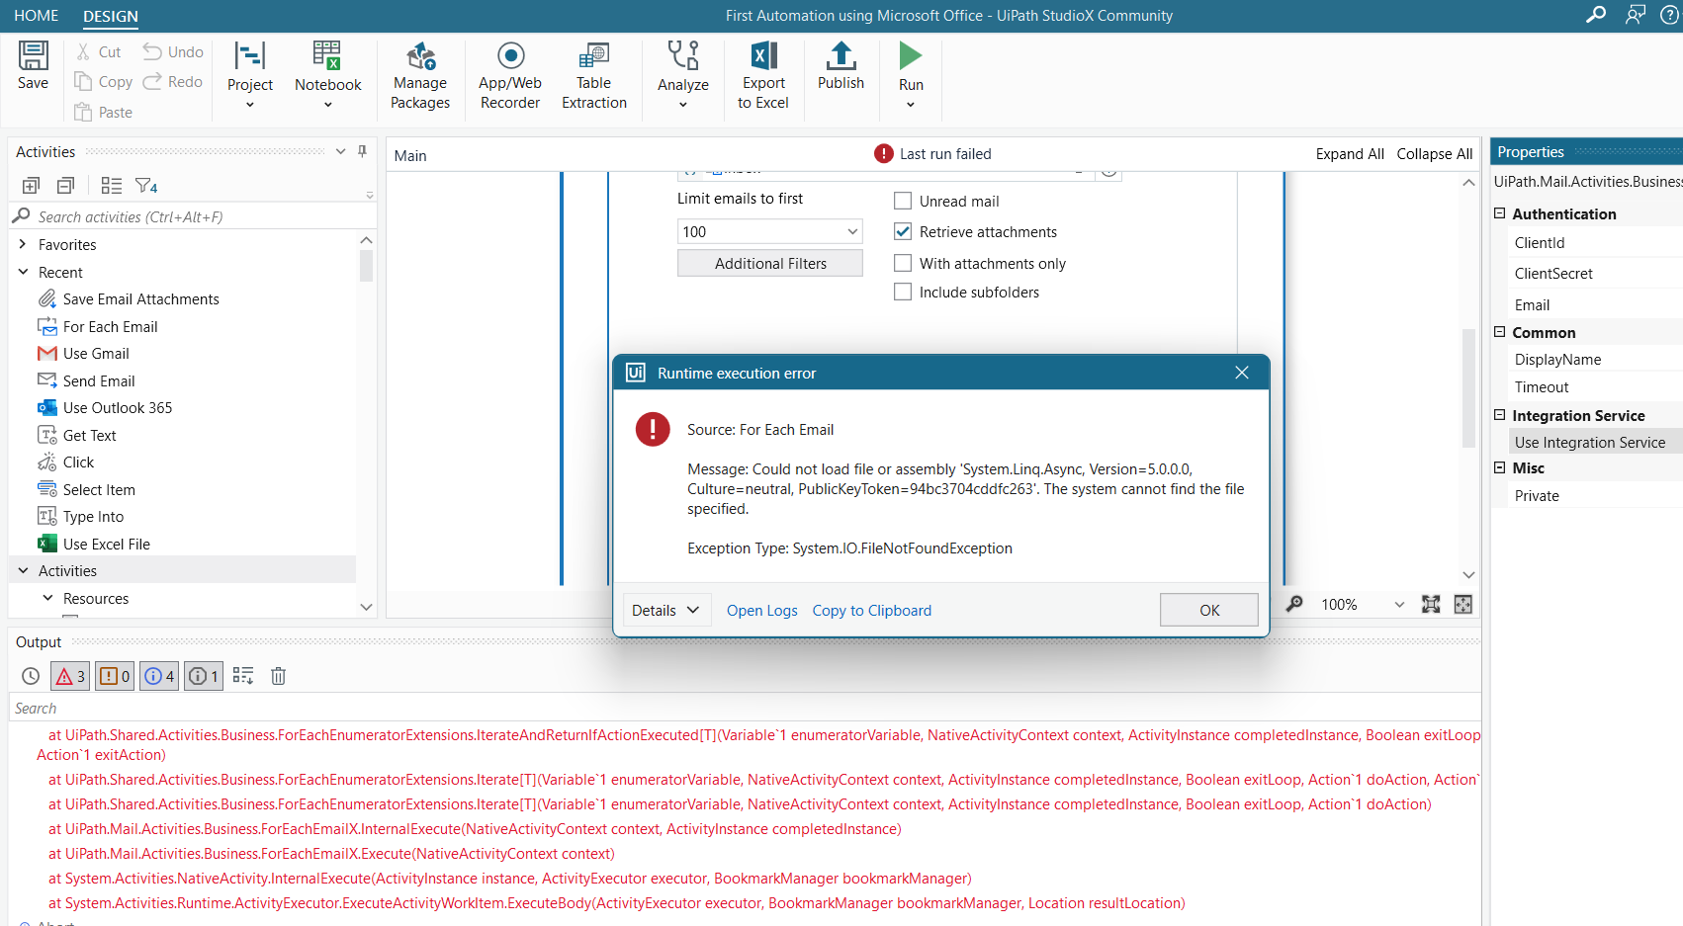
Task: Toggle the warnings filter in Output
Action: (115, 676)
